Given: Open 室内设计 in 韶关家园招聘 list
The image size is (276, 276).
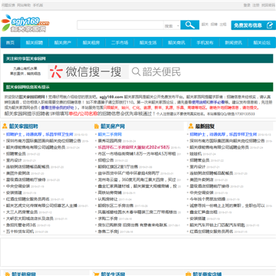Looking at the screenshot, I should (x=14, y=160).
